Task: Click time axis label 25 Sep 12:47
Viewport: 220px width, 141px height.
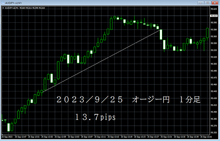Action: point(20,137)
